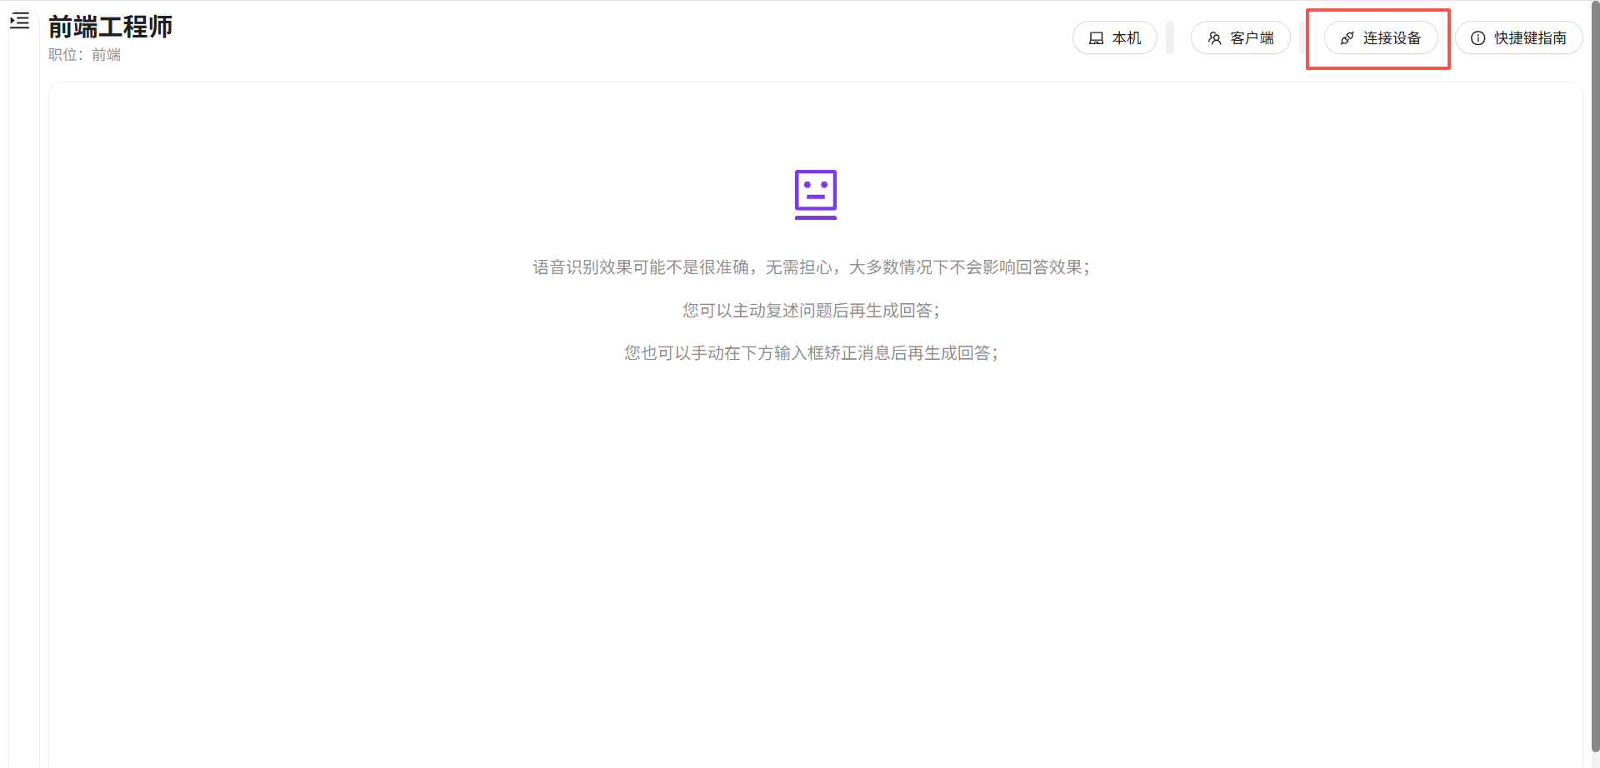The width and height of the screenshot is (1600, 768).
Task: Click the job title 前端工程师 heading
Action: 110,27
